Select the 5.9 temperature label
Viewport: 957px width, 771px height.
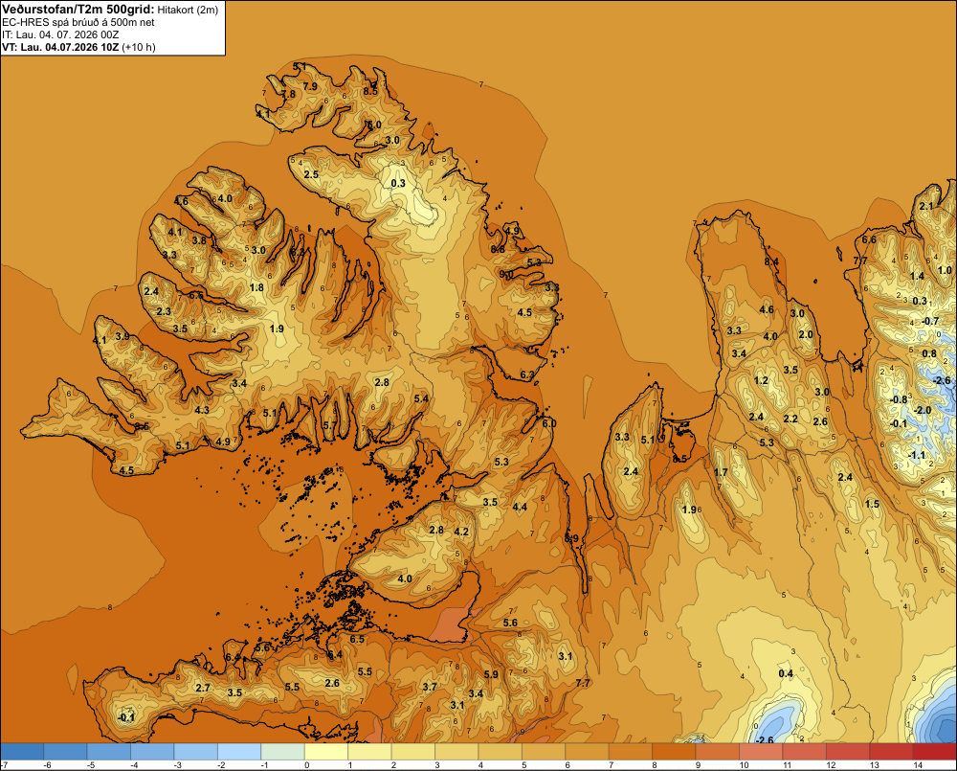(x=491, y=674)
